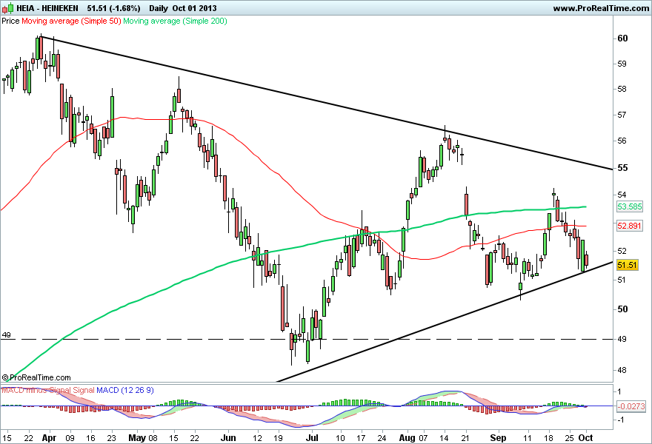The width and height of the screenshot is (652, 444).
Task: Click the 52 price axis label
Action: pos(622,250)
